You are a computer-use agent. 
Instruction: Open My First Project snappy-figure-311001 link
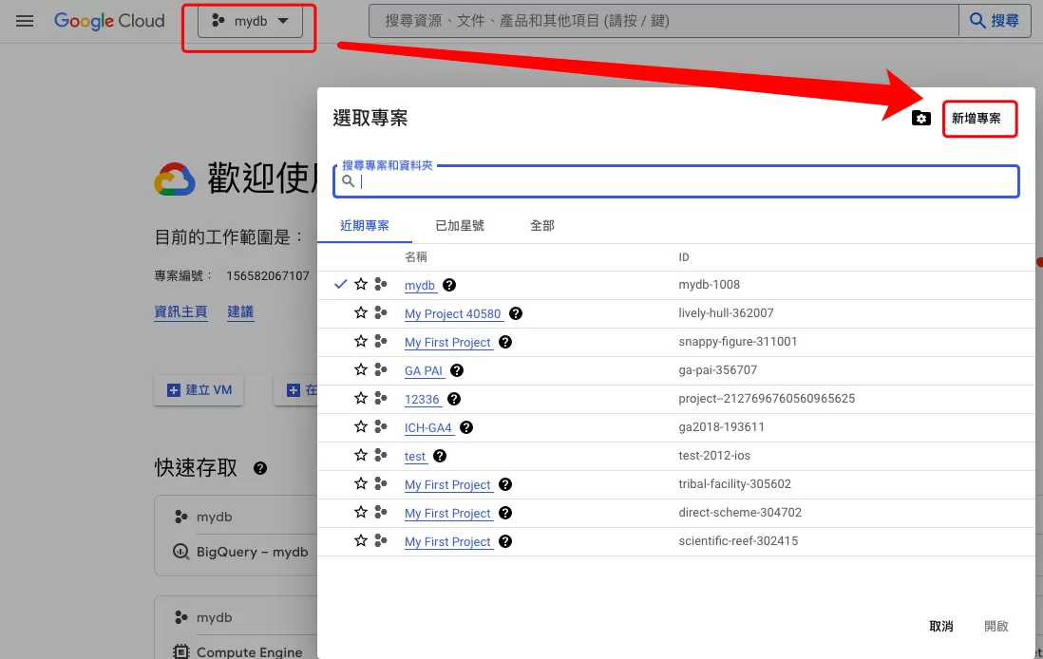tap(447, 343)
